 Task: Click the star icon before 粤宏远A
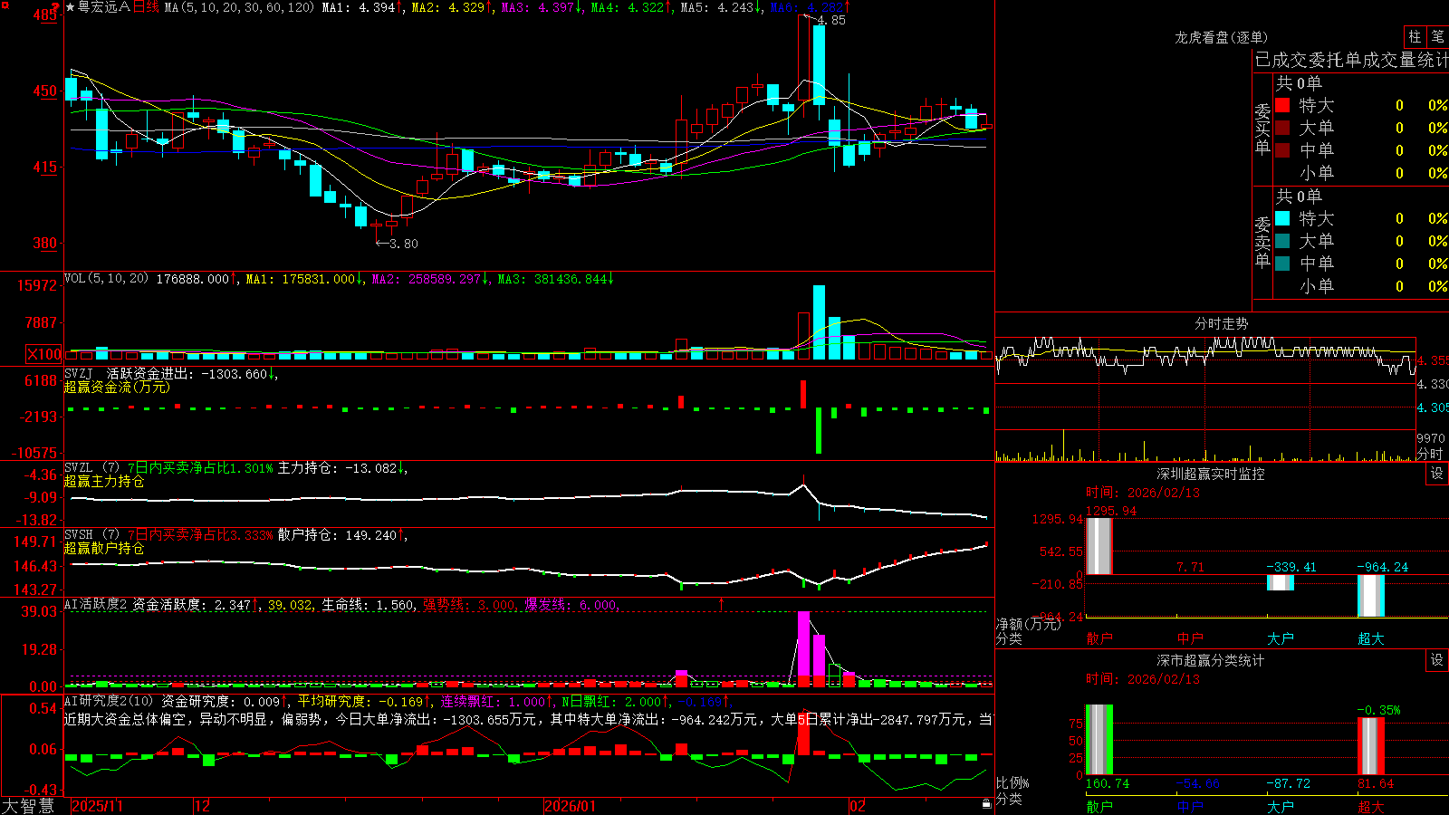[71, 7]
